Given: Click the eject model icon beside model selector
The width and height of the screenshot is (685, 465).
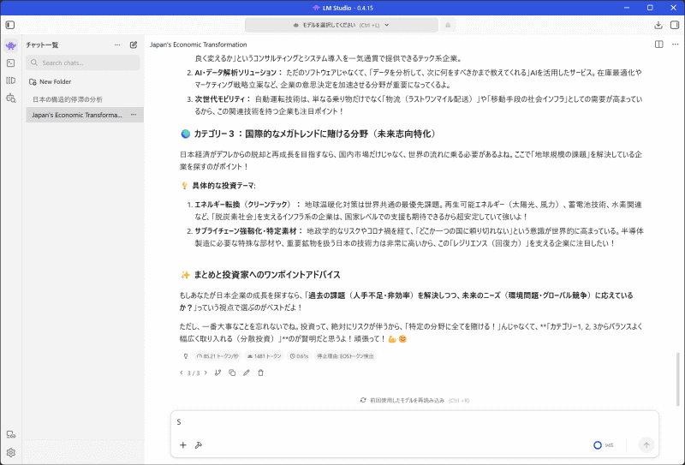Looking at the screenshot, I should [448, 25].
